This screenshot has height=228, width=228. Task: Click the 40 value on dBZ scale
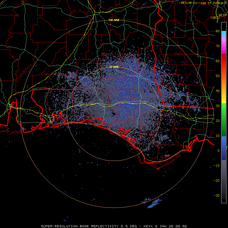[218, 91]
